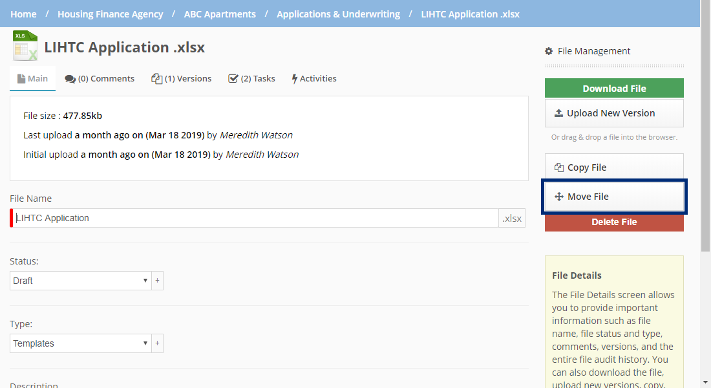View the Activities tab

314,79
